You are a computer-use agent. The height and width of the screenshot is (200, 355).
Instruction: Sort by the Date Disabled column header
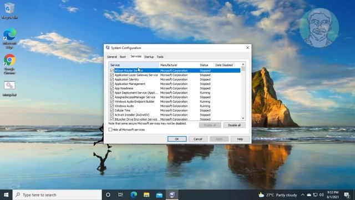coord(227,65)
